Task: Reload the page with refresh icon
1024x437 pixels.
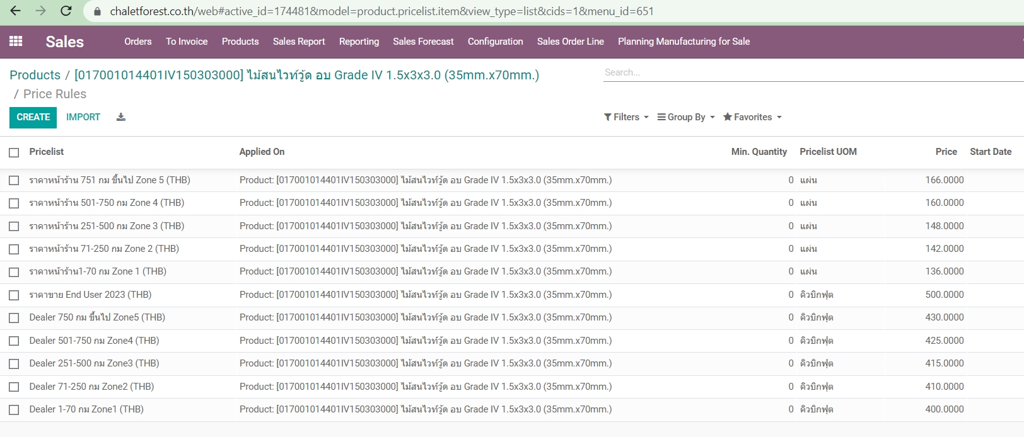Action: [66, 11]
